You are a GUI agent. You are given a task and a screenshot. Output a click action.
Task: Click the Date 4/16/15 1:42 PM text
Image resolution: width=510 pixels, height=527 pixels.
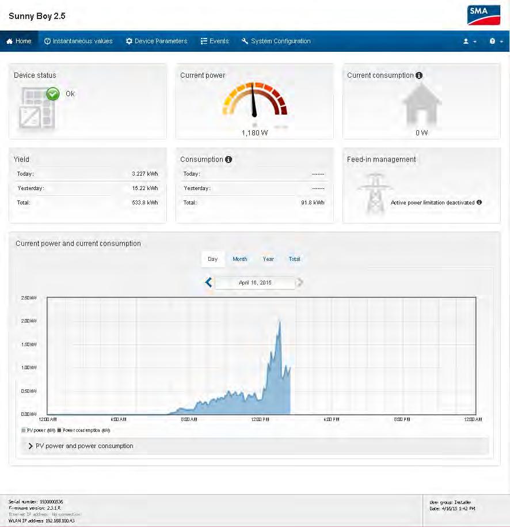coord(452,509)
